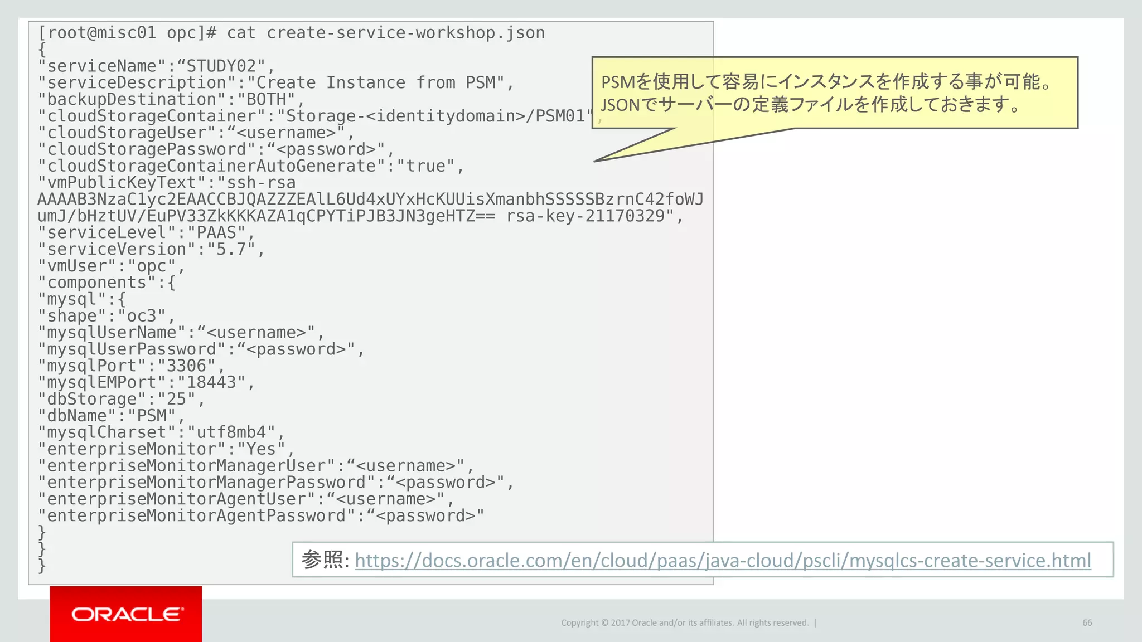The image size is (1142, 642).
Task: Click the "enterpriseMonitorManagerUser" line
Action: point(255,466)
